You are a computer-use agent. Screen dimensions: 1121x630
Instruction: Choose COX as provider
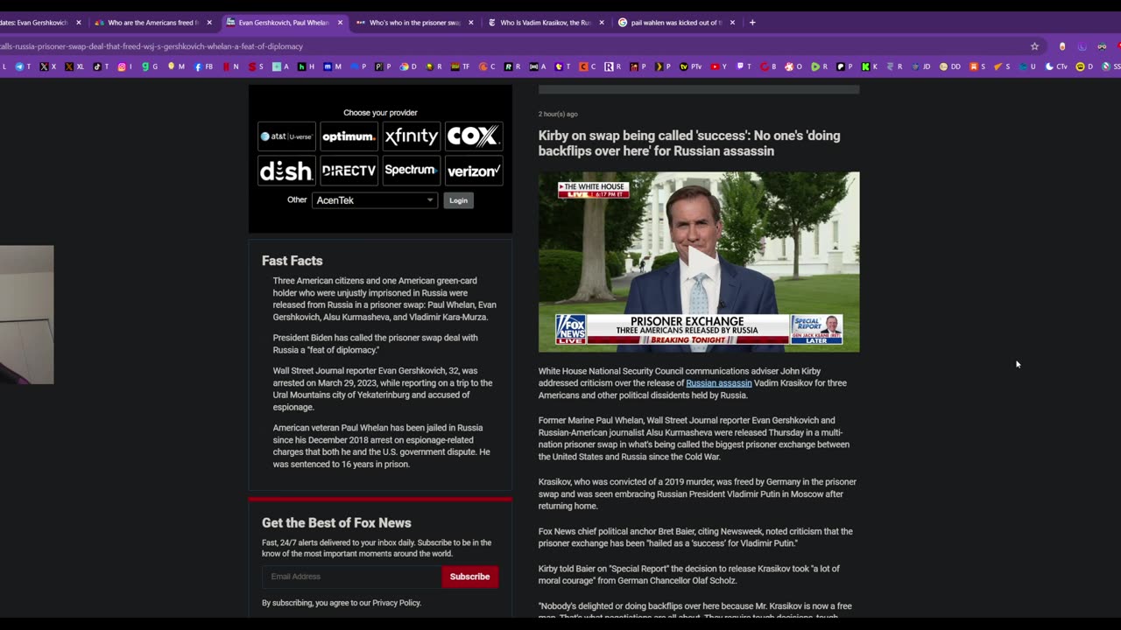click(x=474, y=136)
